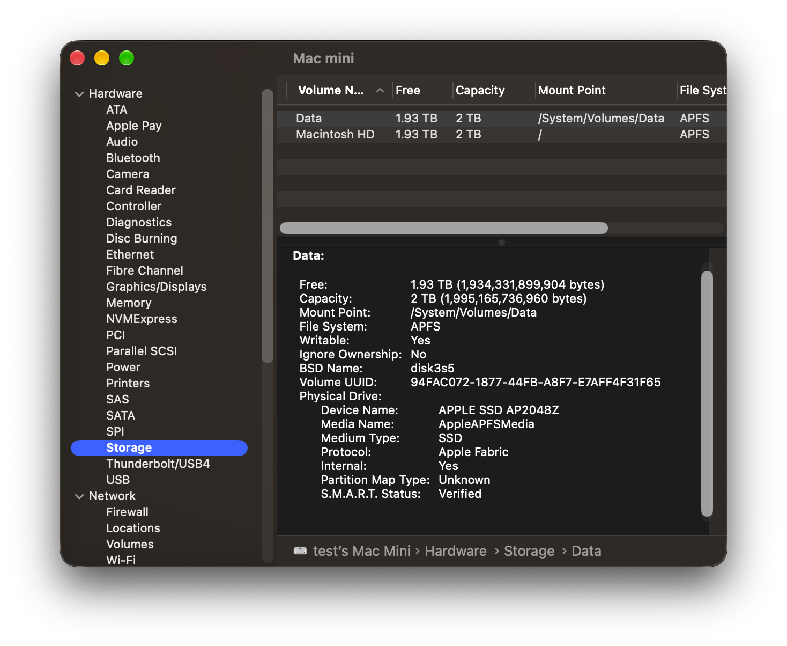Select the Data volume row
Viewport: 787px width, 646px height.
[x=501, y=118]
